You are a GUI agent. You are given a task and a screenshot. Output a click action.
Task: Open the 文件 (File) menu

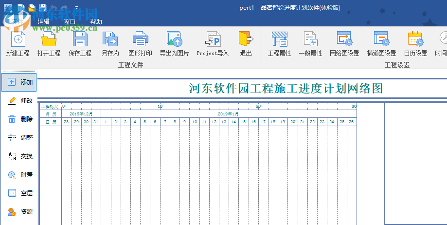pos(17,21)
